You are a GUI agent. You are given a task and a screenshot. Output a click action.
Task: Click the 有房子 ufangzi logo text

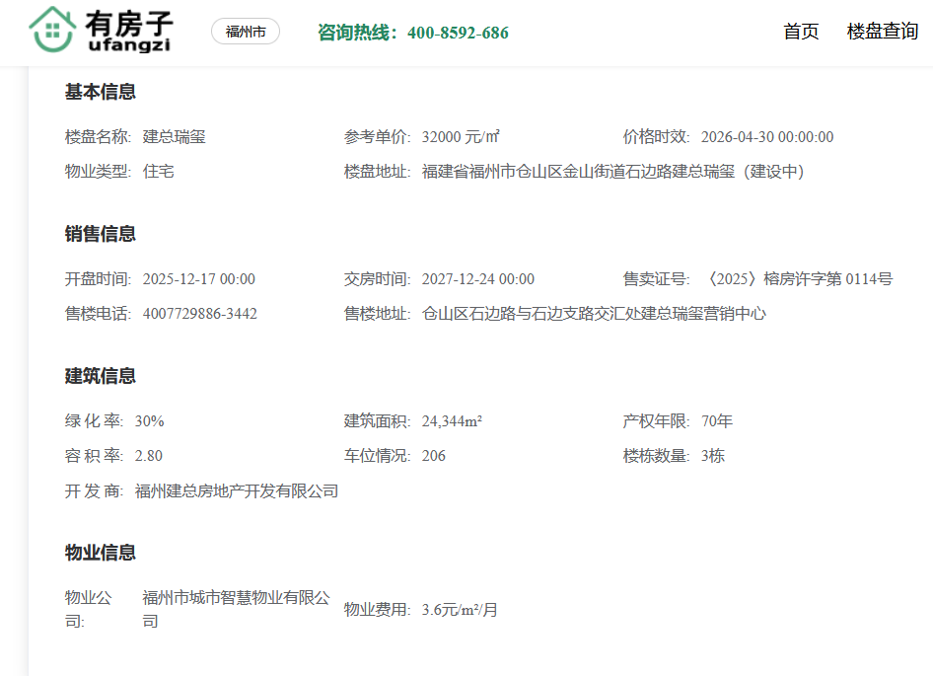click(129, 32)
